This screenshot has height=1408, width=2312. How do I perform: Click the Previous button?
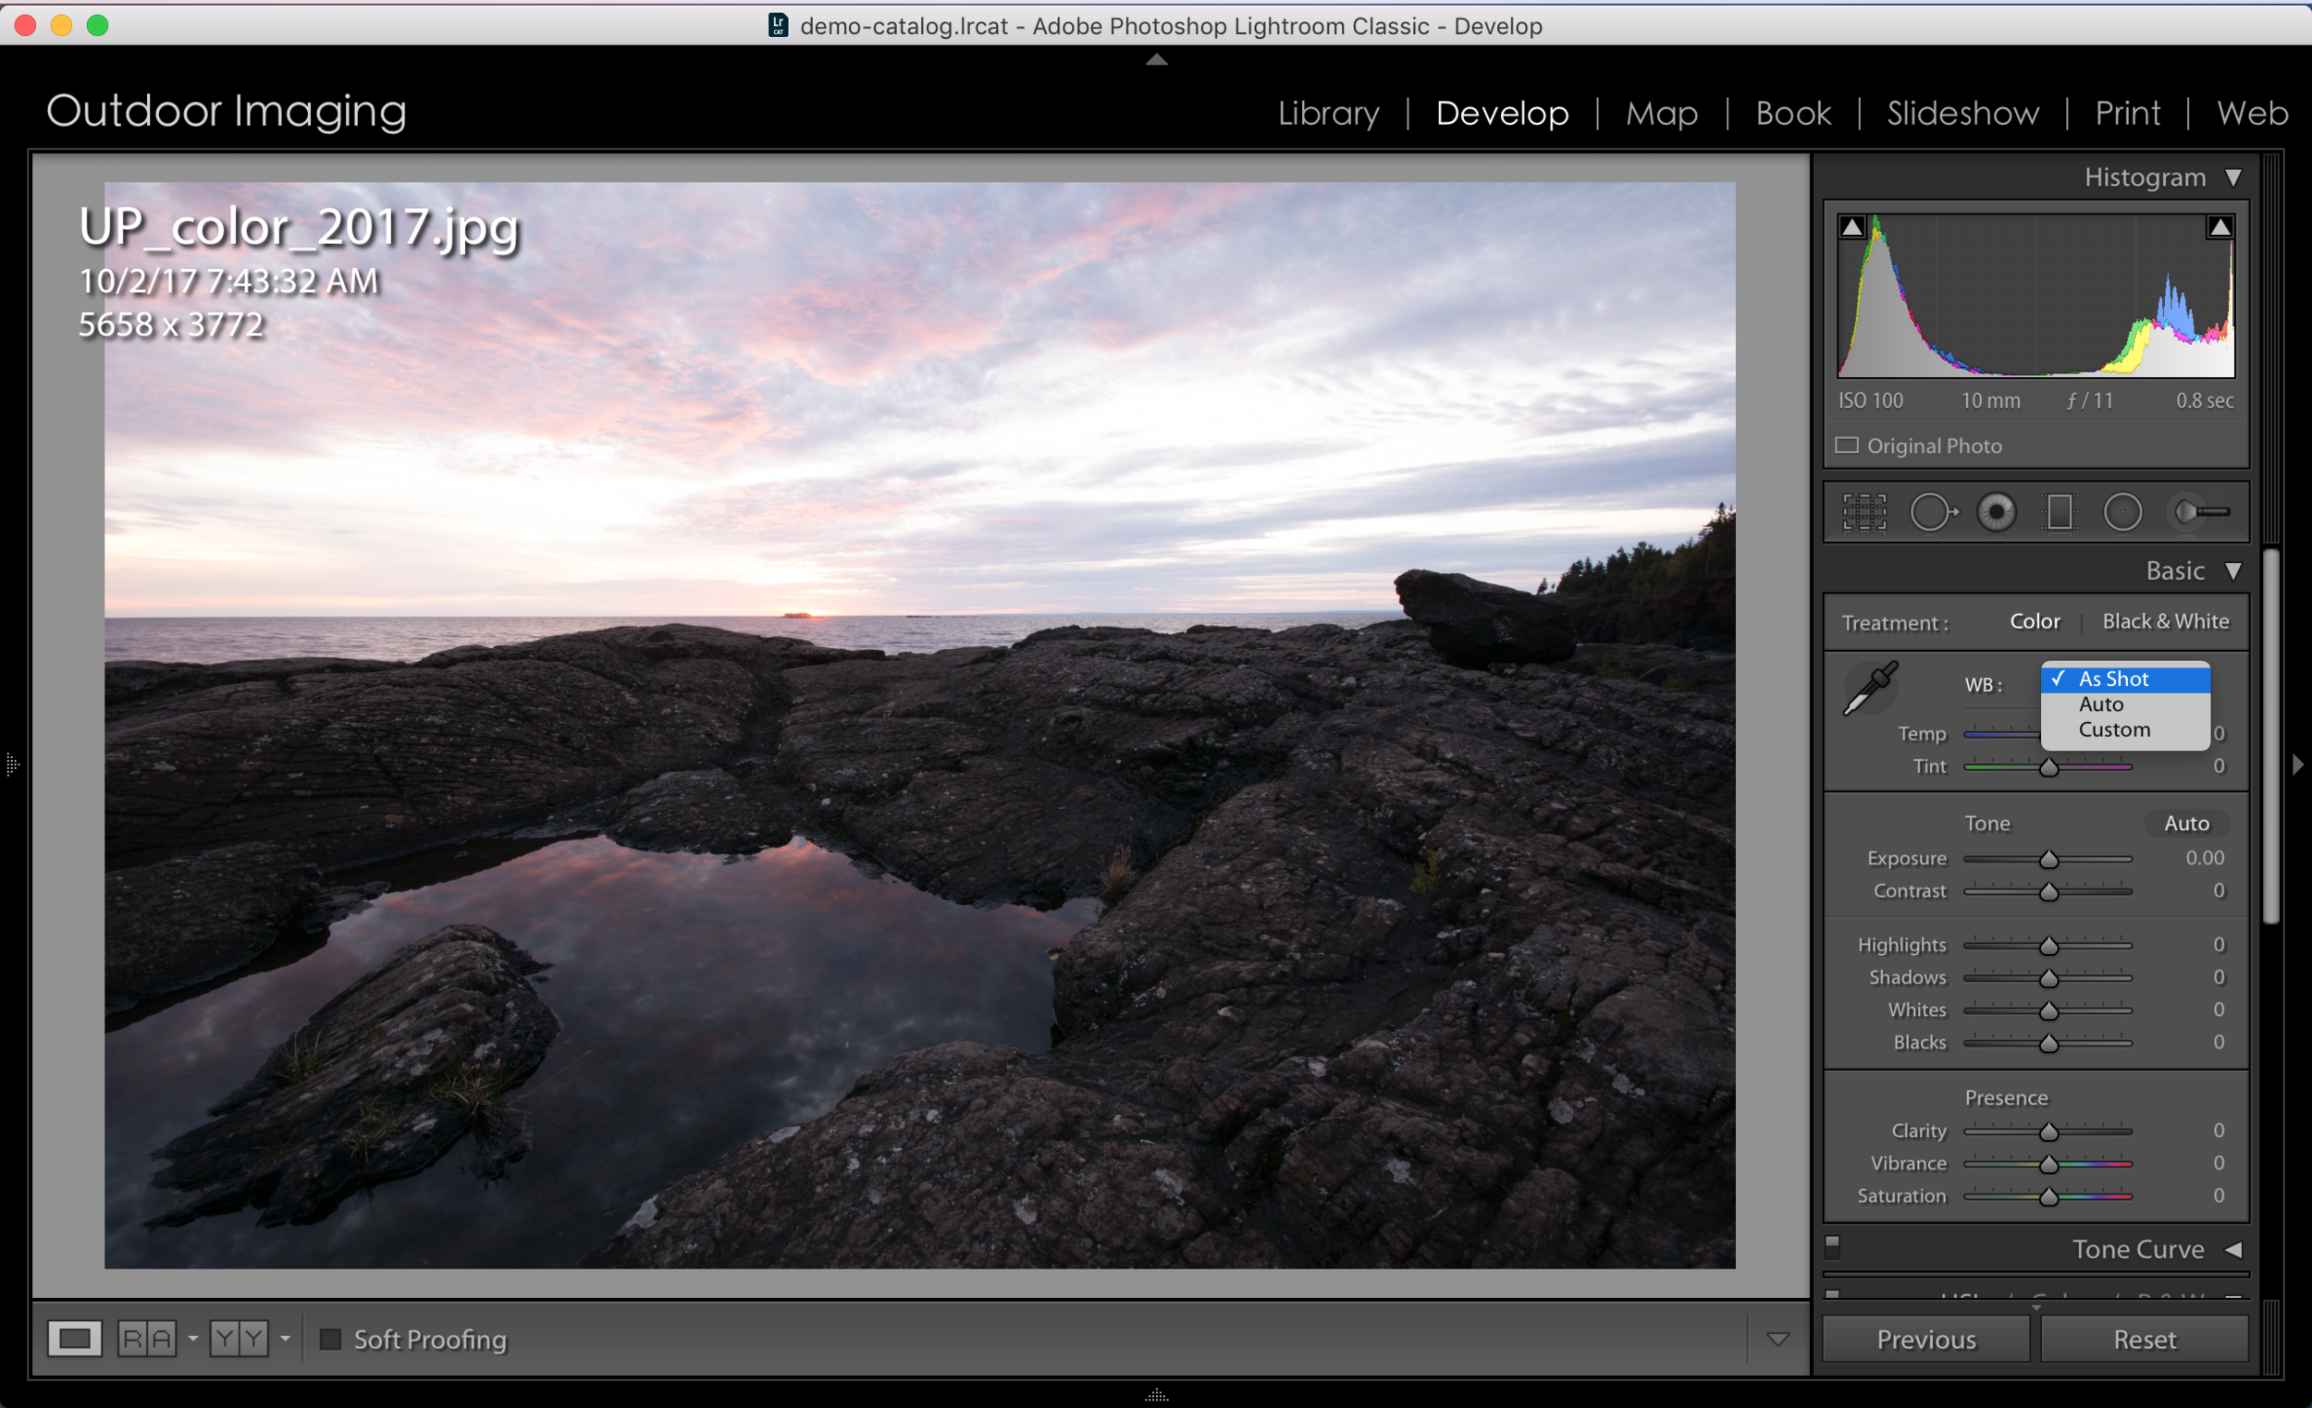[1925, 1339]
